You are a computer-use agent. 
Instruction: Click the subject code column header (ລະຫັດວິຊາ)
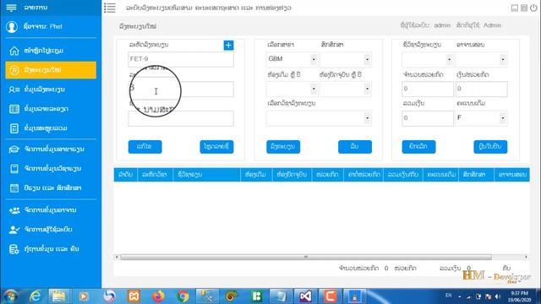click(x=155, y=175)
